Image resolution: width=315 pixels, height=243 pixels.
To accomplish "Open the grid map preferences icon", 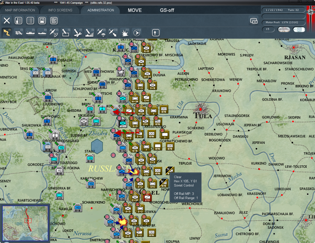I will tap(54, 21).
